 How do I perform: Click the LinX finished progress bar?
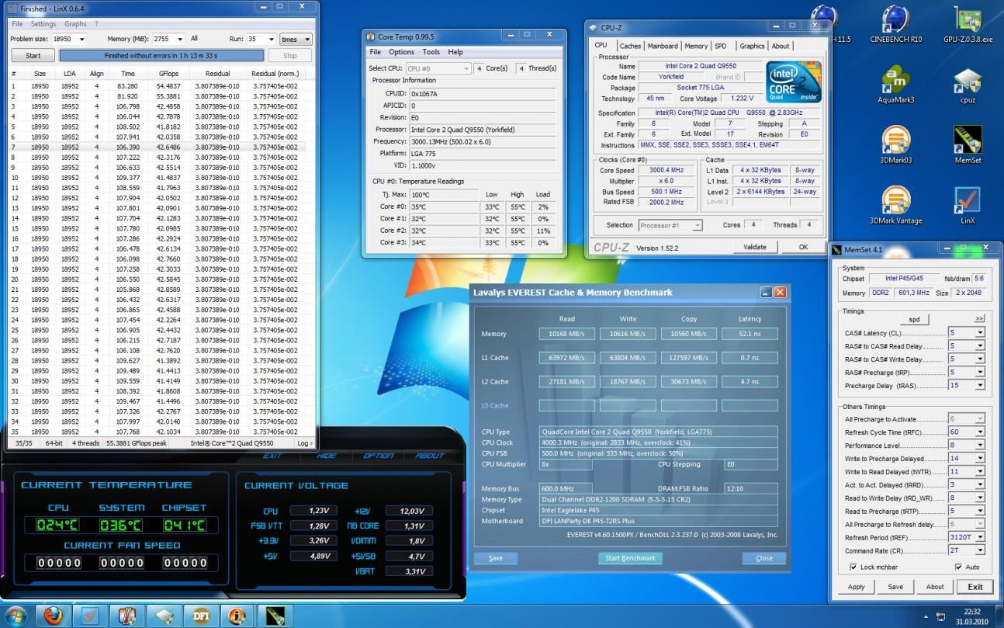click(161, 56)
